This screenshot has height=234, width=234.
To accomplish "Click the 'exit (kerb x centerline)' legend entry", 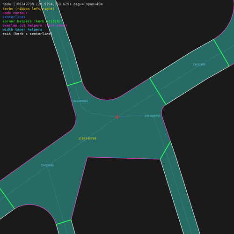I will (28, 34).
